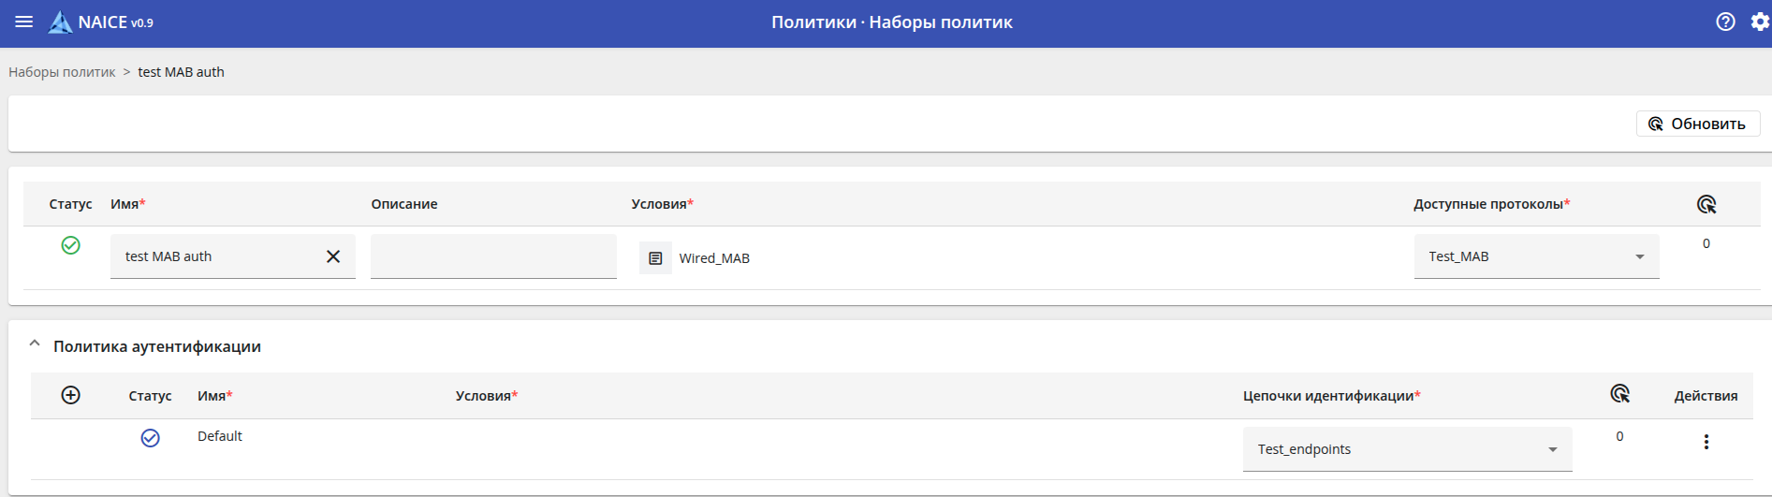Click the Wired_MAB condition editor icon
Viewport: 1772px width, 497px height.
[655, 258]
